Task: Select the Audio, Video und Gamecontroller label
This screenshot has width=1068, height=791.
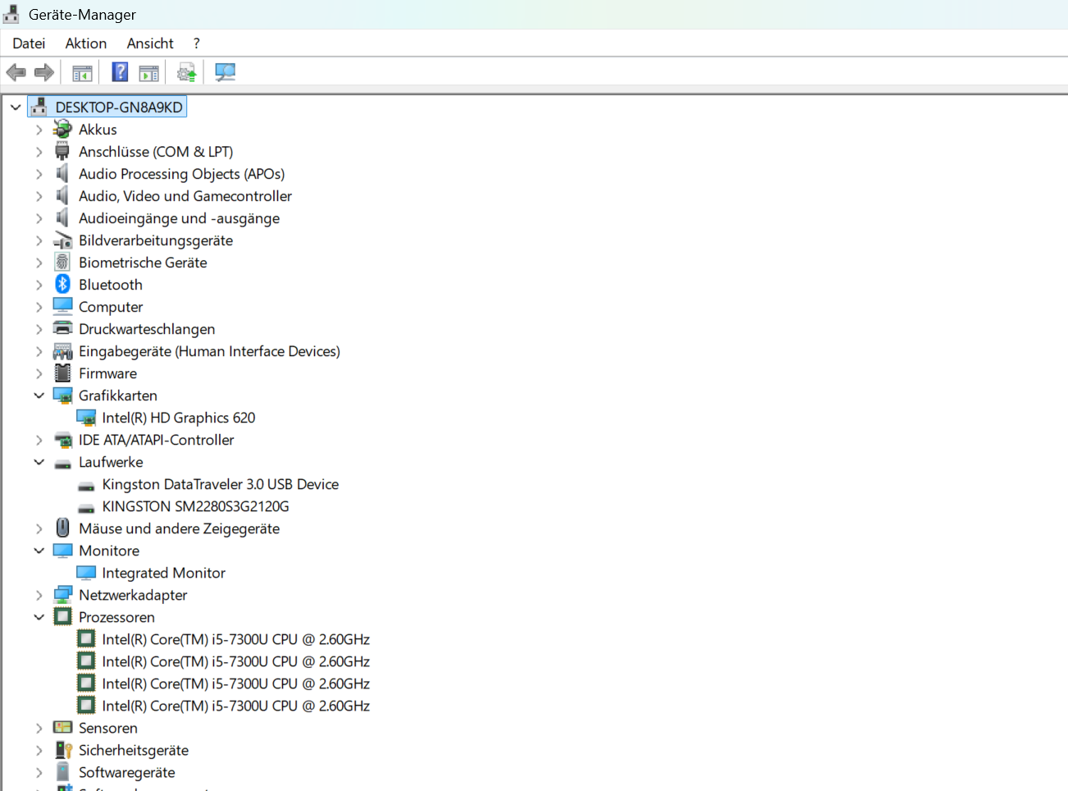Action: pyautogui.click(x=185, y=196)
